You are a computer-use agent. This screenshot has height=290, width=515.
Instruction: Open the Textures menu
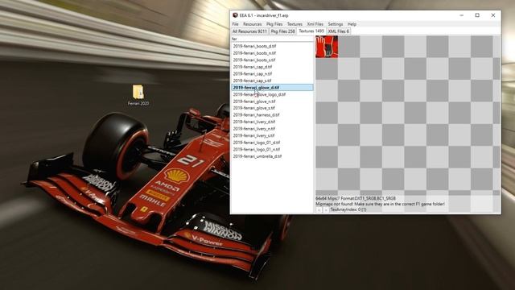pos(295,24)
